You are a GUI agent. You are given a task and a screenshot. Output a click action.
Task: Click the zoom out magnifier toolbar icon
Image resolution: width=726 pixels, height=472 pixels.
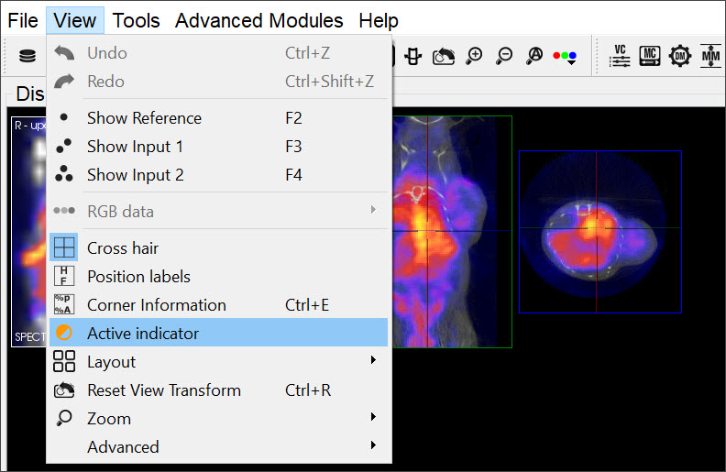pos(504,56)
